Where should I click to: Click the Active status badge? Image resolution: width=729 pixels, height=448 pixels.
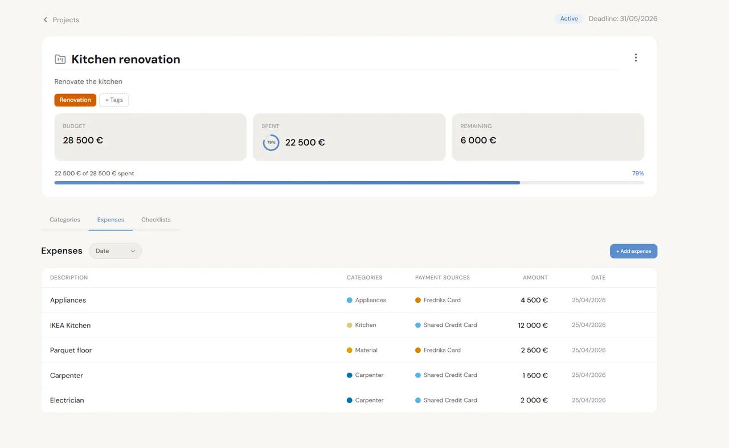click(x=569, y=19)
